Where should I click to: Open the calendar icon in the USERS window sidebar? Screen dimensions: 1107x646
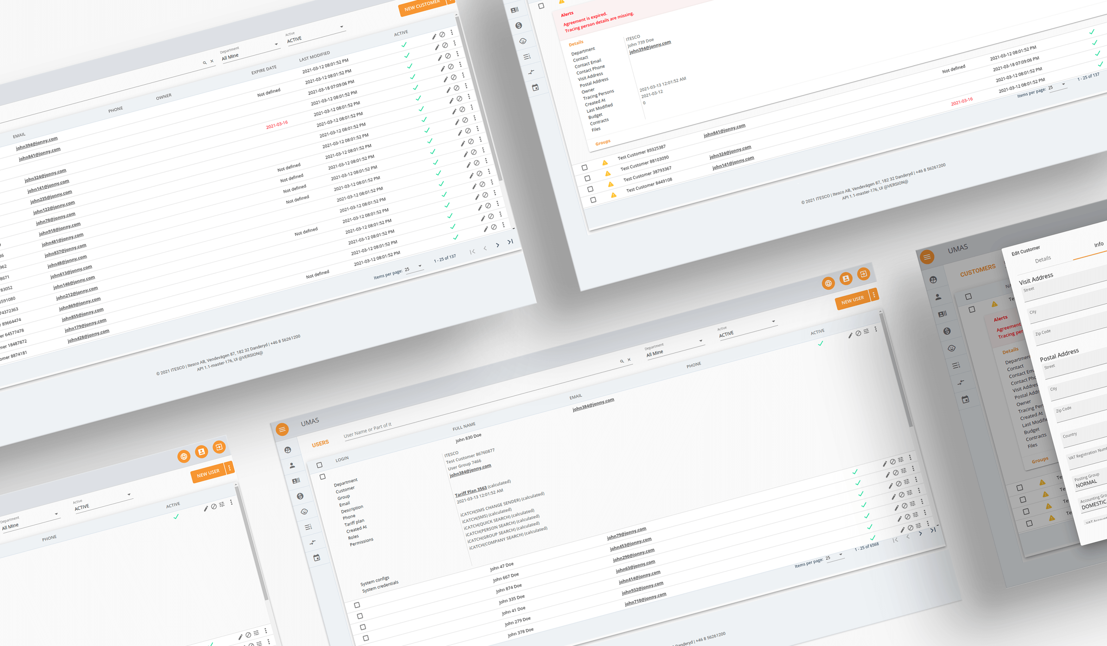click(316, 558)
